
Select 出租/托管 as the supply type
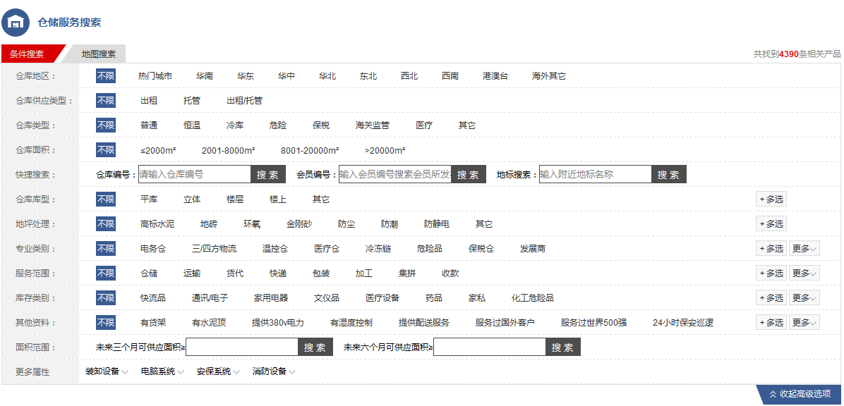tap(244, 101)
